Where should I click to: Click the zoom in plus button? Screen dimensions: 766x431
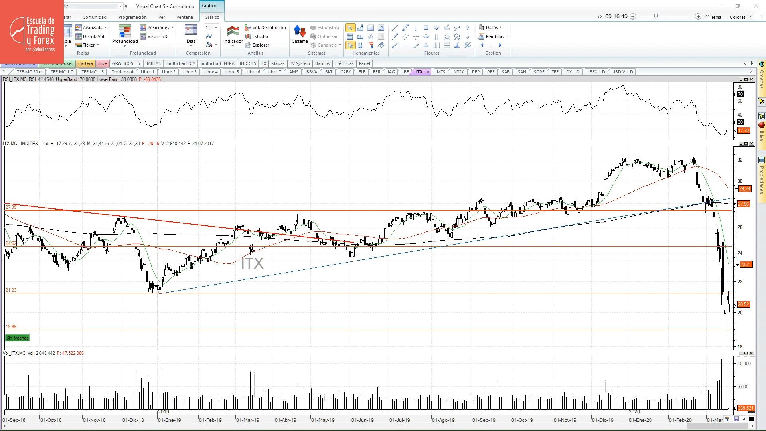pos(698,16)
